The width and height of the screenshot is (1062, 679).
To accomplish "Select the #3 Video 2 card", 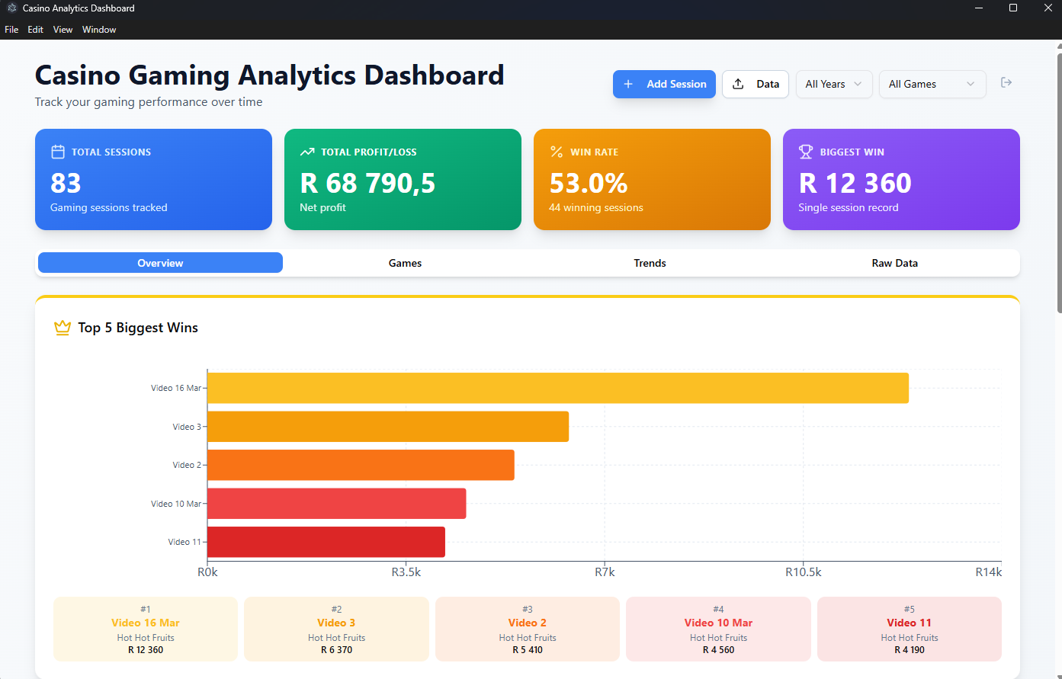I will (x=528, y=629).
